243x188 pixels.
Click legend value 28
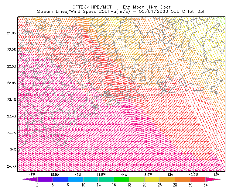click(175, 185)
